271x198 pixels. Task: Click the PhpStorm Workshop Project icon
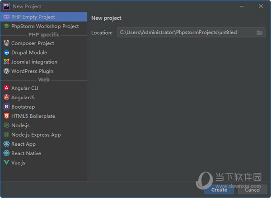(6, 26)
